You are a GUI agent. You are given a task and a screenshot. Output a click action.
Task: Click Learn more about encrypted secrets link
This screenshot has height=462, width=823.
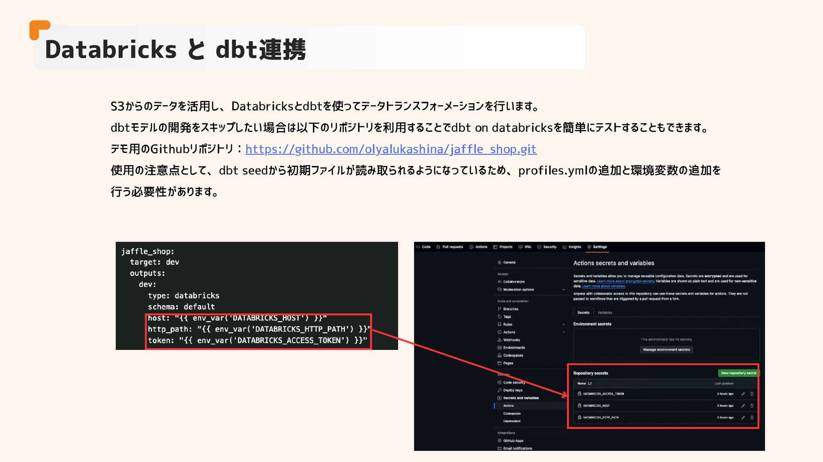point(625,281)
